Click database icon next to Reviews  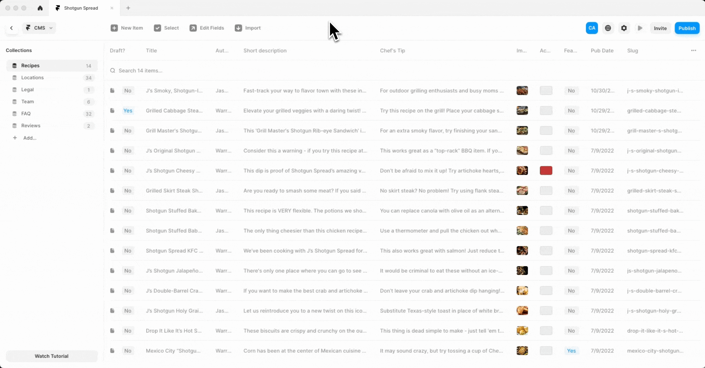[x=14, y=126]
